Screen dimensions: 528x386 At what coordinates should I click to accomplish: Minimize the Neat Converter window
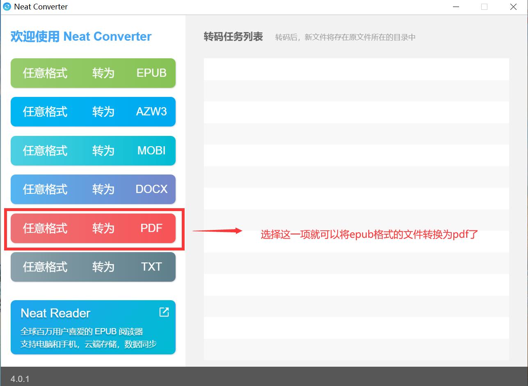point(456,7)
